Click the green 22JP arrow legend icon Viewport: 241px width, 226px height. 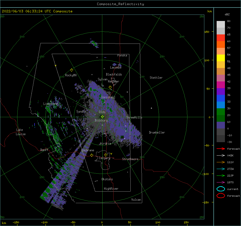221,175
